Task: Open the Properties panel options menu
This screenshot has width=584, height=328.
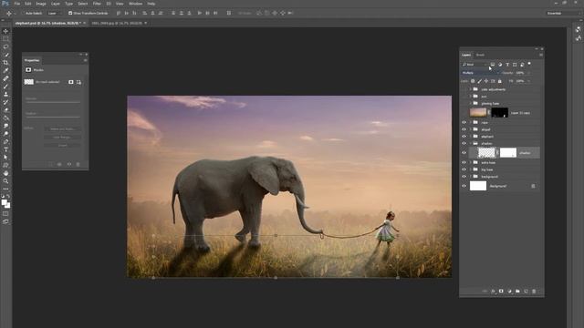Action: (85, 60)
